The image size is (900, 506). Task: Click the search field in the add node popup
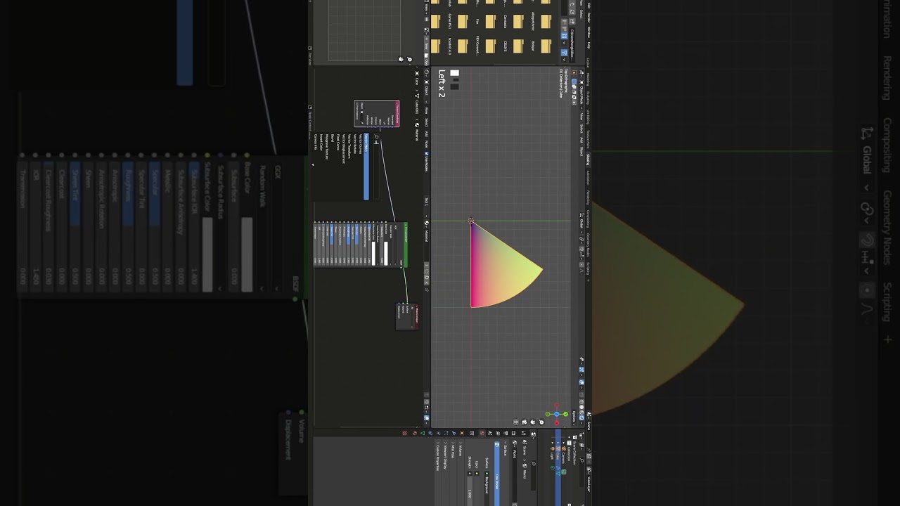coord(376,167)
